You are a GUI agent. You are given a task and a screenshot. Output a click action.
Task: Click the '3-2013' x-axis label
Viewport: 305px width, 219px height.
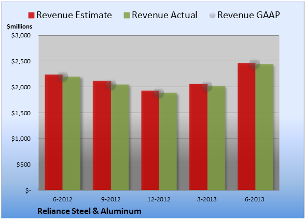pos(207,199)
